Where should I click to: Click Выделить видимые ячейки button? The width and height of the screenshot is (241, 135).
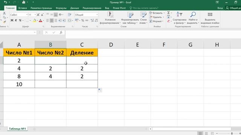tap(210, 18)
